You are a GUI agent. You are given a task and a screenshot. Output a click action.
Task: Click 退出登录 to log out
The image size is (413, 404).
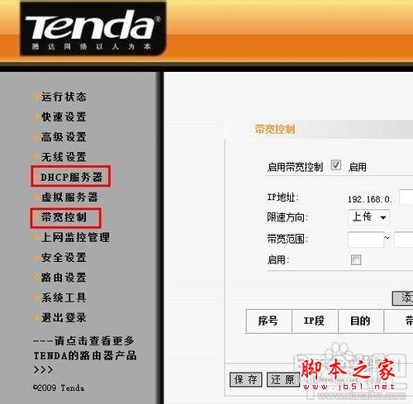tap(64, 317)
